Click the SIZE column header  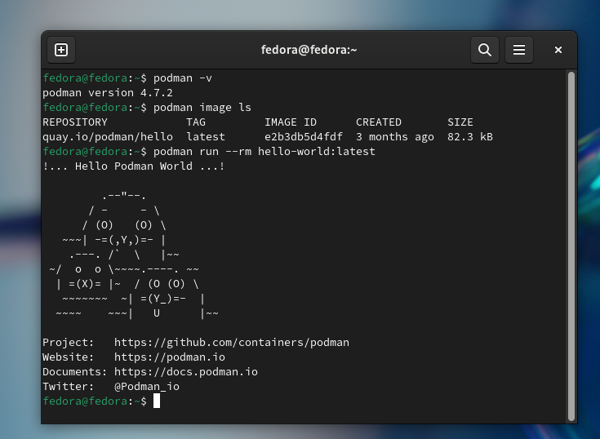tap(460, 122)
